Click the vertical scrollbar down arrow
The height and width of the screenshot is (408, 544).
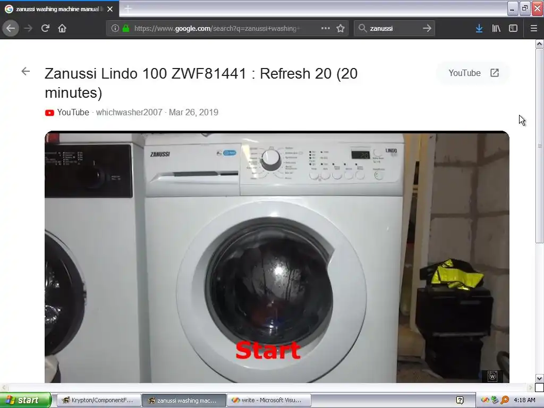[540, 378]
